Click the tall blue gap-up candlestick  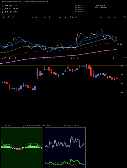point(37,72)
